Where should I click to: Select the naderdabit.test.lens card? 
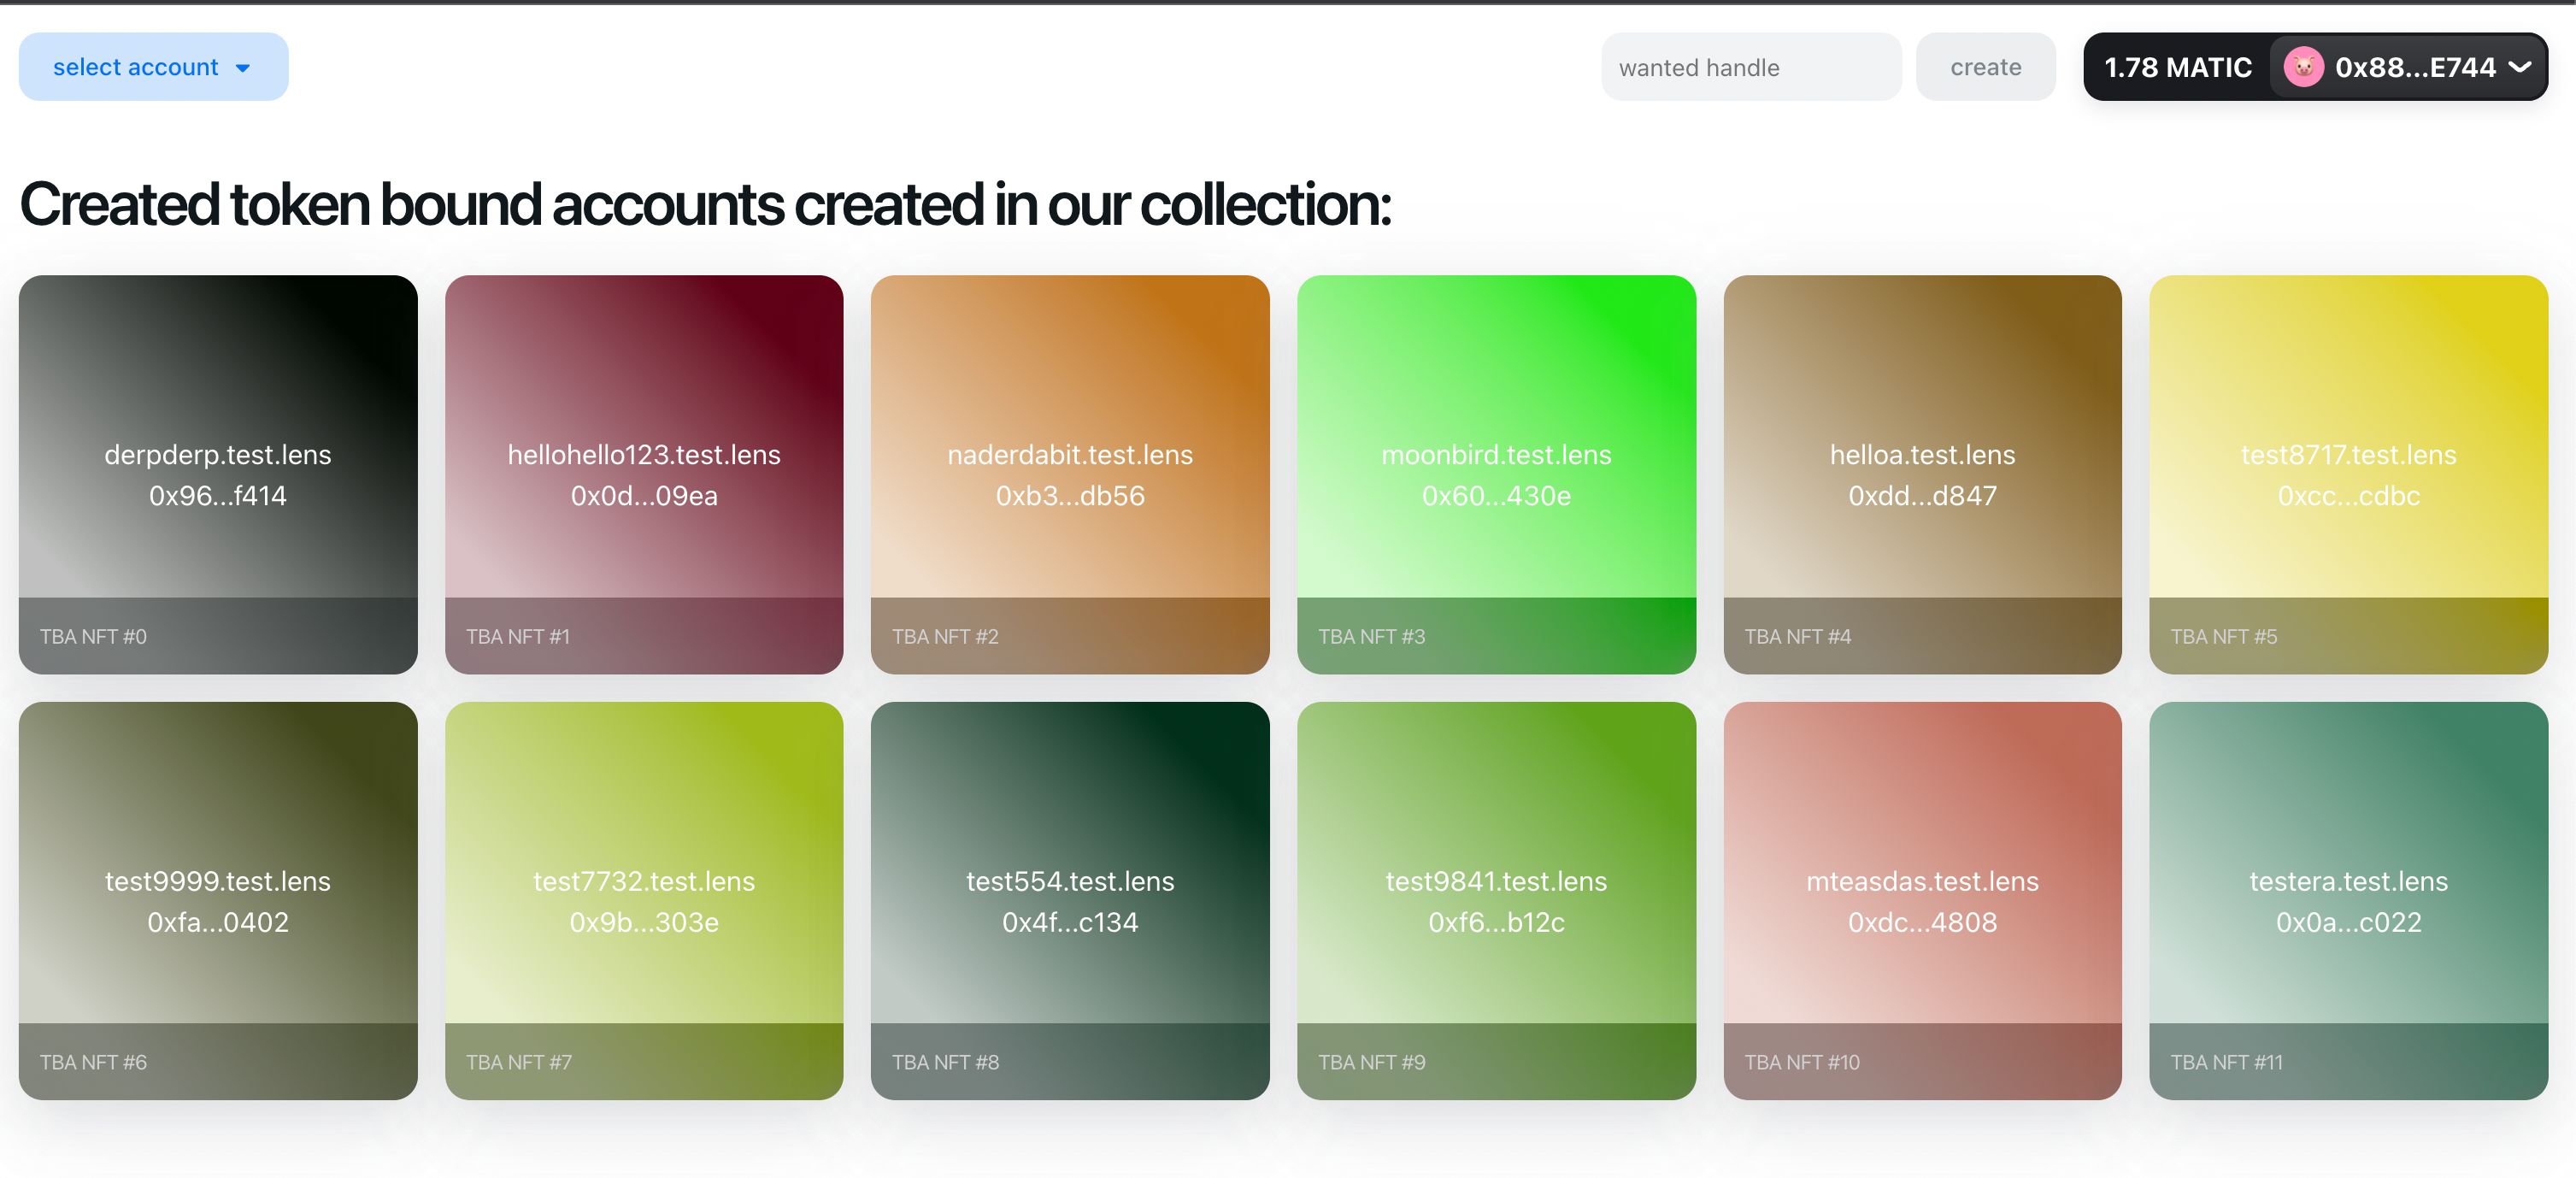(x=1070, y=474)
